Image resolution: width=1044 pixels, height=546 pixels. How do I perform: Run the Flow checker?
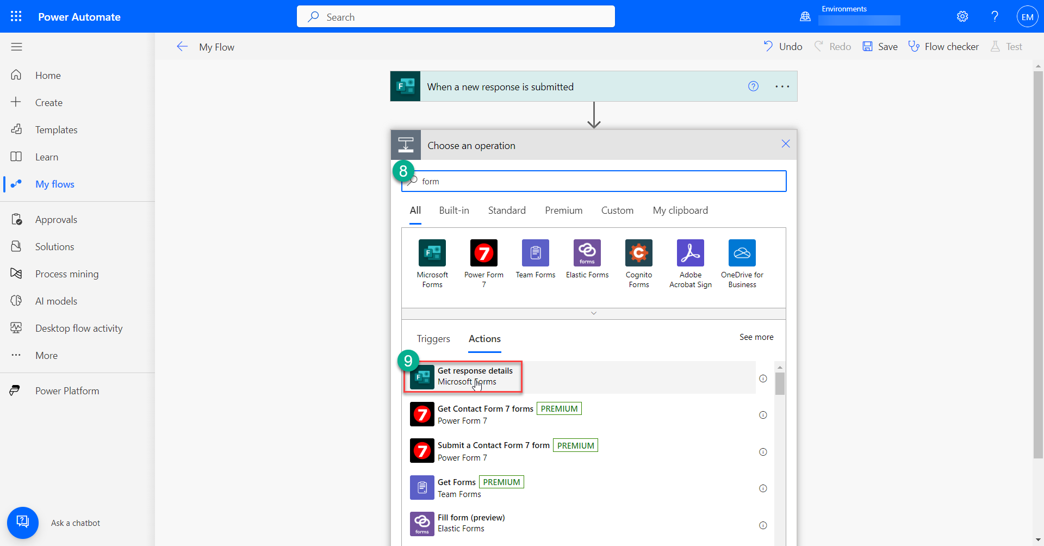943,47
